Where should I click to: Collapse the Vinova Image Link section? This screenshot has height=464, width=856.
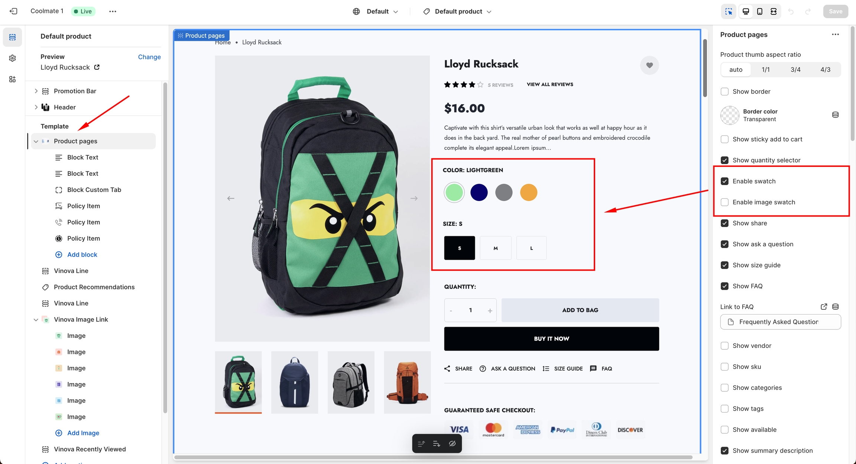point(36,320)
